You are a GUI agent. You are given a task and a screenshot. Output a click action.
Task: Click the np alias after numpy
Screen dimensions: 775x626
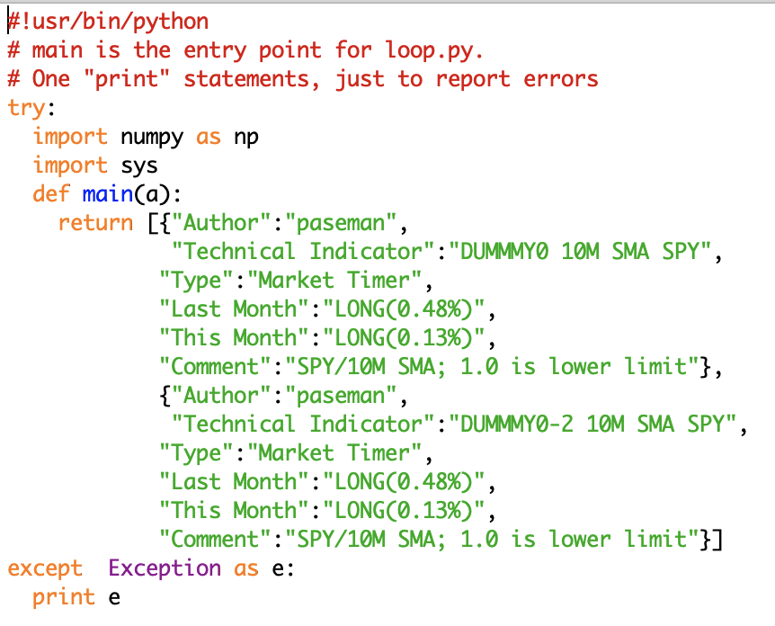(245, 137)
